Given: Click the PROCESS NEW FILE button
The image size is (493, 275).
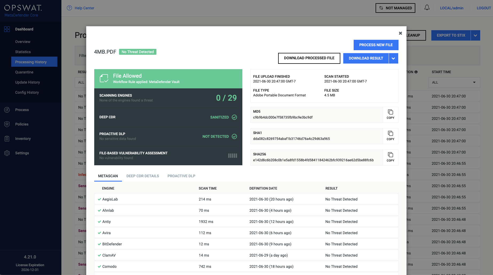Looking at the screenshot, I should point(376,45).
